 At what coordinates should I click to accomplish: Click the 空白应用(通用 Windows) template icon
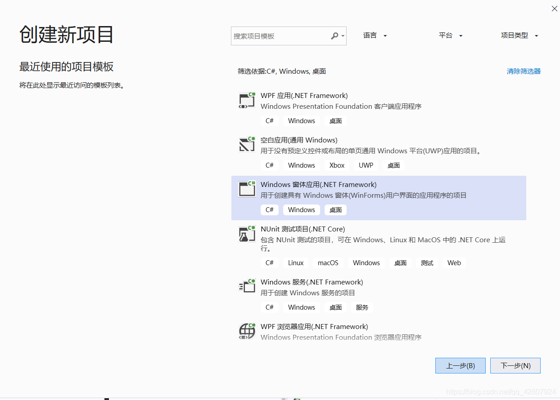247,145
